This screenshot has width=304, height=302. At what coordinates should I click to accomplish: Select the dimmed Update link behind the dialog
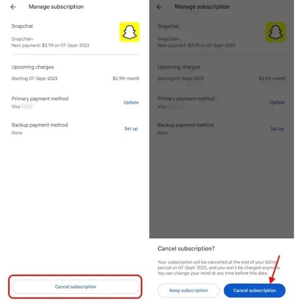point(277,102)
